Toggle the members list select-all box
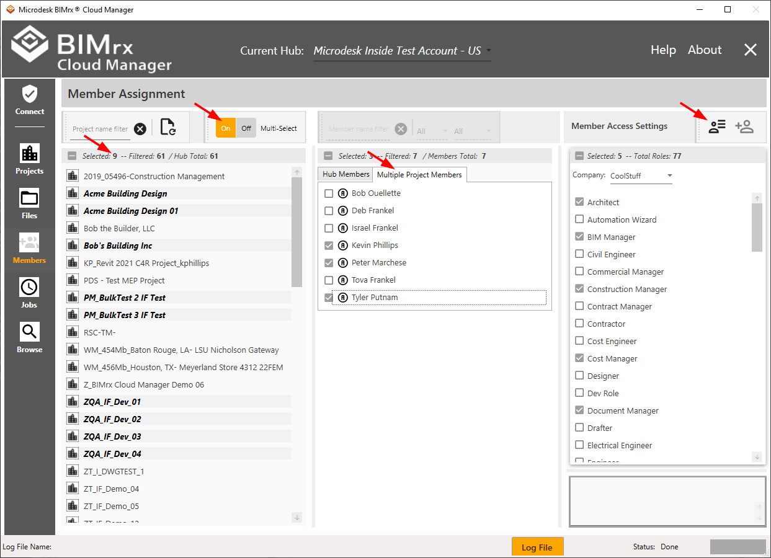 tap(328, 156)
